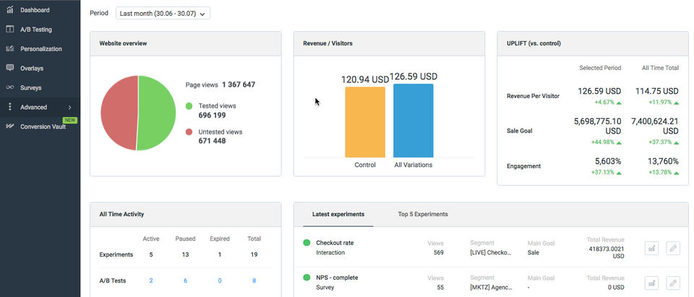Open the Period date range dropdown
Image resolution: width=694 pixels, height=297 pixels.
[163, 14]
